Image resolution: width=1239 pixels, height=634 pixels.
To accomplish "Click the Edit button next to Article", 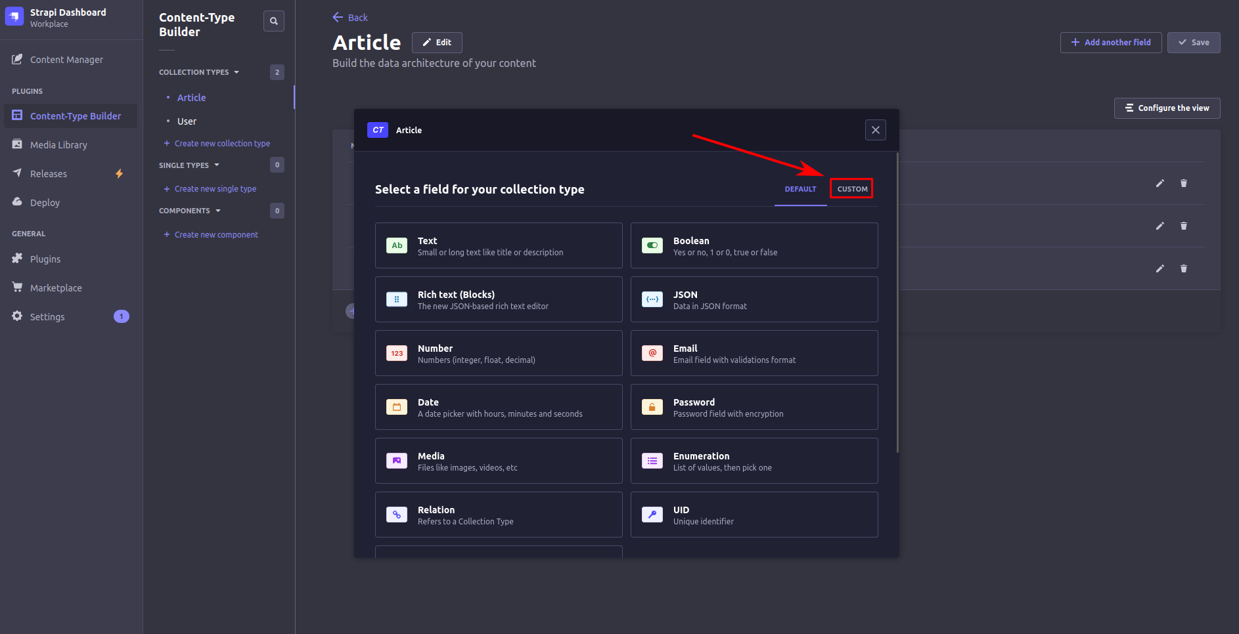I will tap(437, 43).
